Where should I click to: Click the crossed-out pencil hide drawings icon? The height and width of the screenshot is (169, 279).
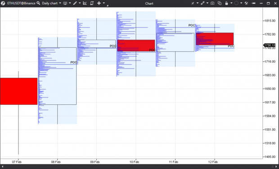click(x=193, y=3)
